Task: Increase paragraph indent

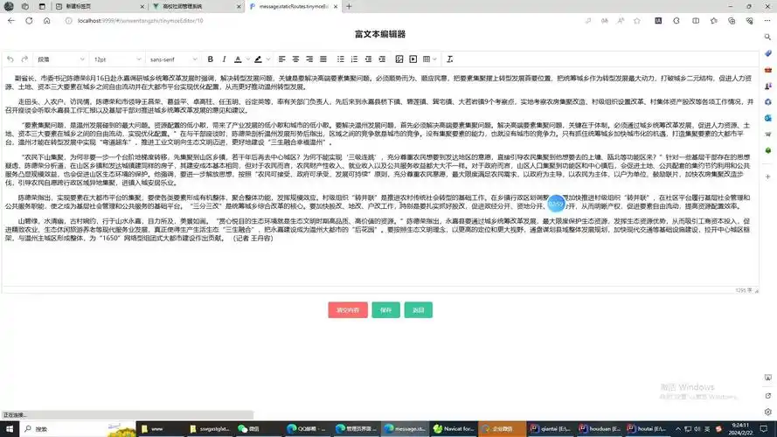Action: (x=382, y=59)
